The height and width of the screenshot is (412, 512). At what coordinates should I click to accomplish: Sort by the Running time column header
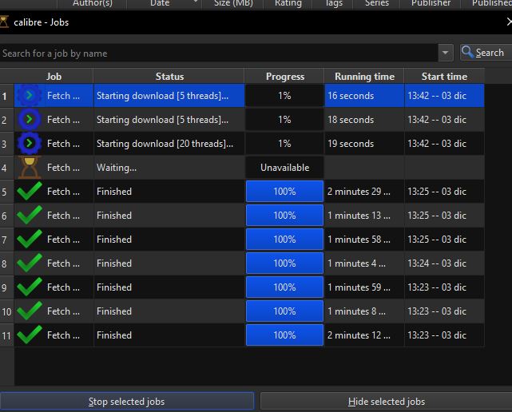coord(364,77)
